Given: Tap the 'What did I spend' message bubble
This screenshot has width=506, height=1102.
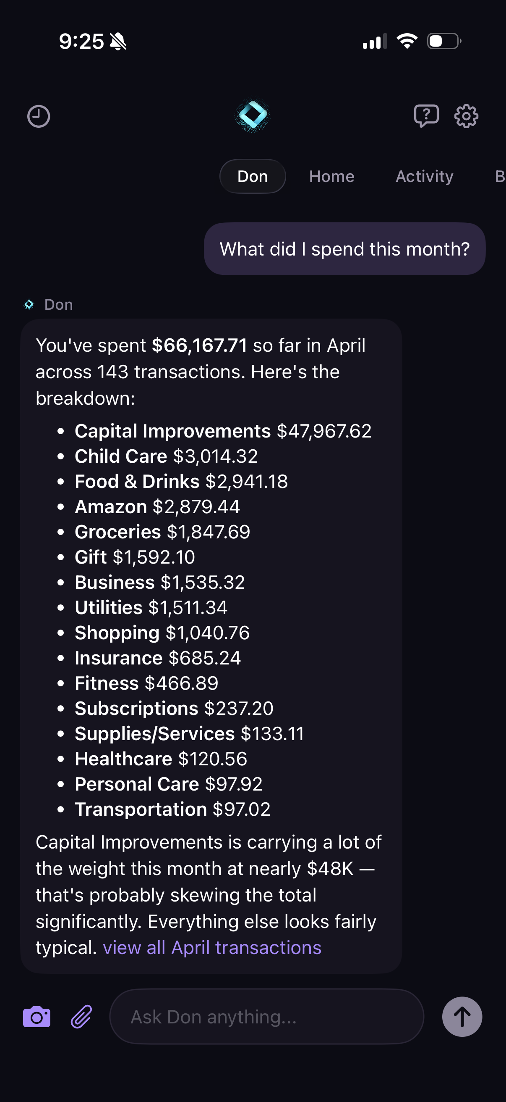Looking at the screenshot, I should pos(344,249).
